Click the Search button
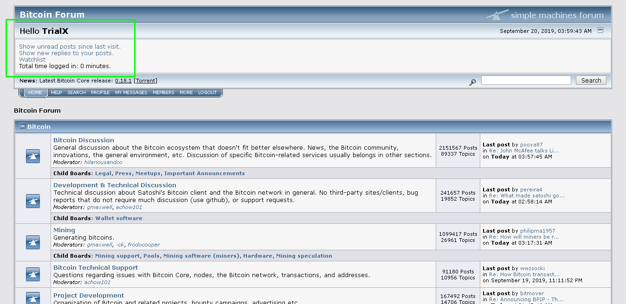The image size is (626, 304). coord(591,80)
